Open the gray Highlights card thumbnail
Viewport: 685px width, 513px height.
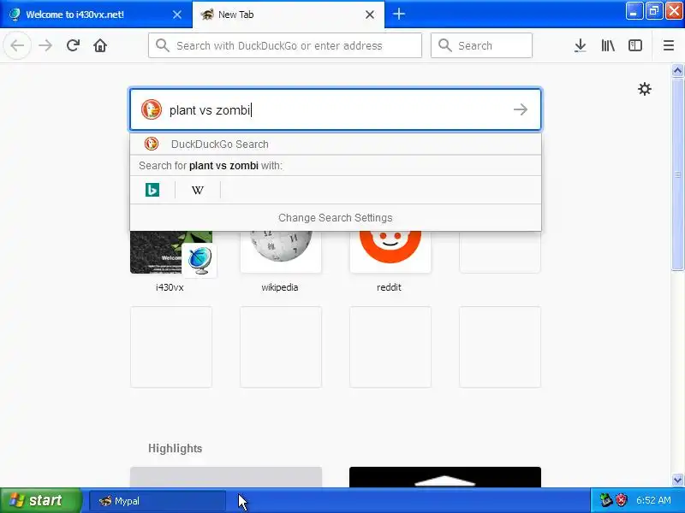(226, 477)
